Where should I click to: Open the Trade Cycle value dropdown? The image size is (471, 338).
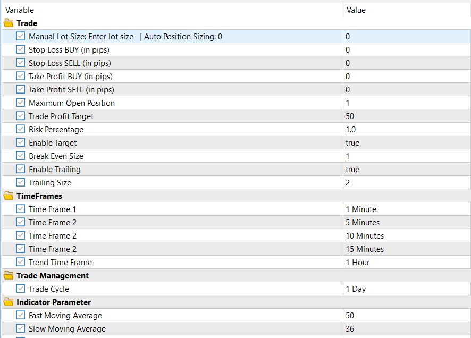pos(406,289)
